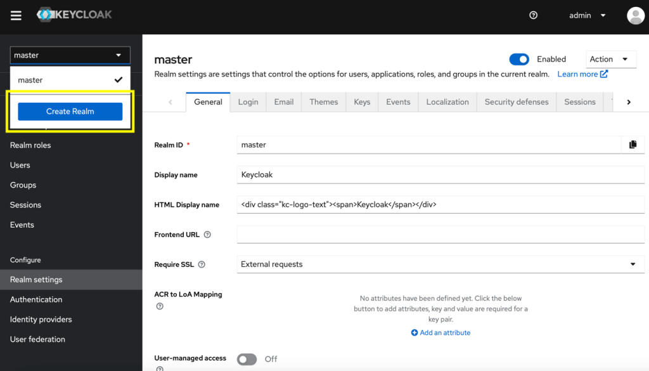Click the user avatar icon
This screenshot has height=371, width=649.
click(x=636, y=15)
